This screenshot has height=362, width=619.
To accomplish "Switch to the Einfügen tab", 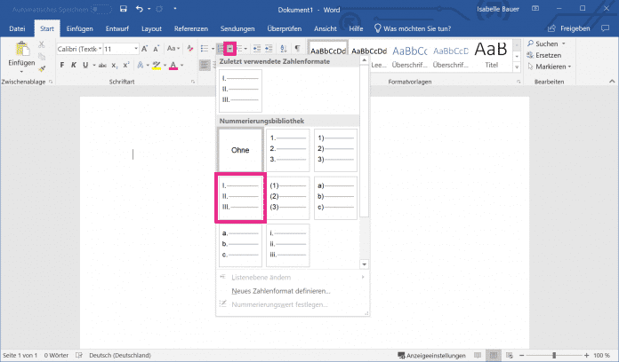I will tap(79, 28).
